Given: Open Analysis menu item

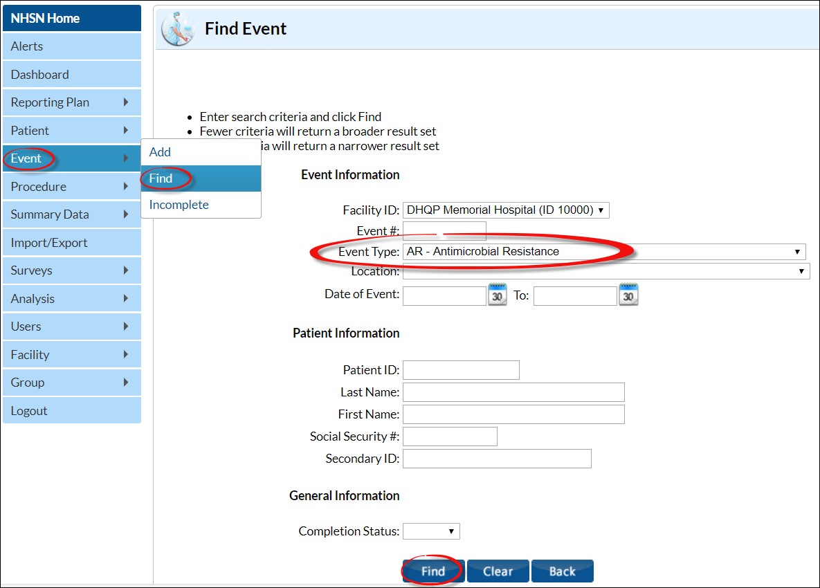Looking at the screenshot, I should pos(72,298).
